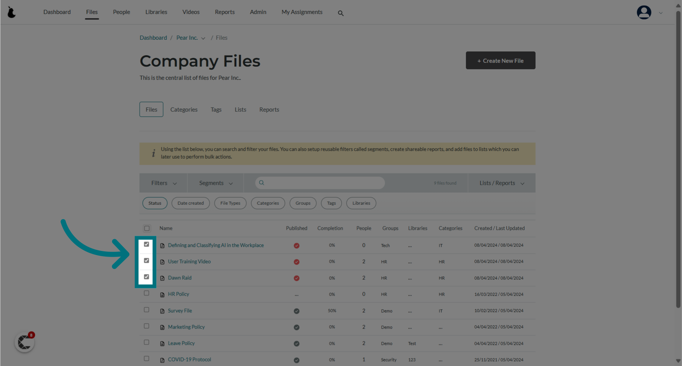Viewport: 682px width, 366px height.
Task: Expand the Filters dropdown
Action: coord(163,183)
